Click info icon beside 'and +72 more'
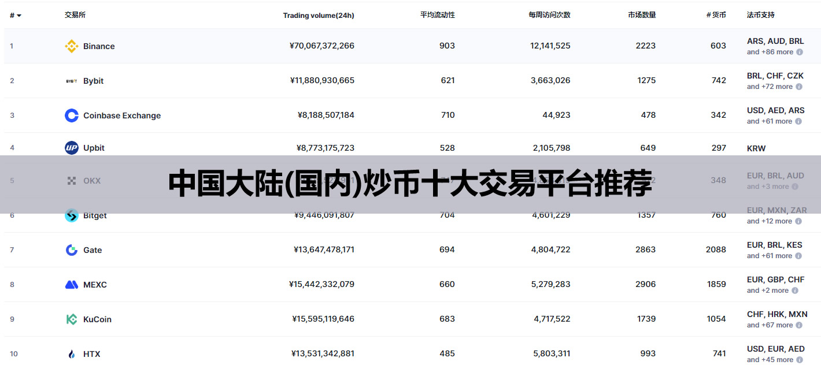Viewport: 821px width, 369px height. (x=799, y=87)
